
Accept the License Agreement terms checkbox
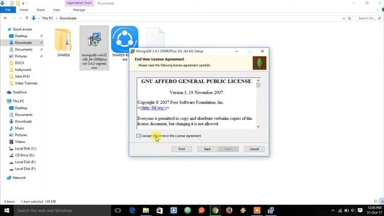point(139,136)
